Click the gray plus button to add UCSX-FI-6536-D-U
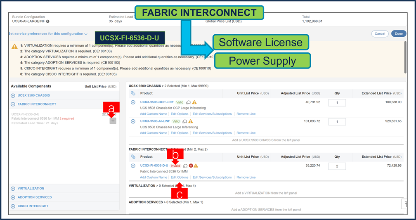 [113, 121]
